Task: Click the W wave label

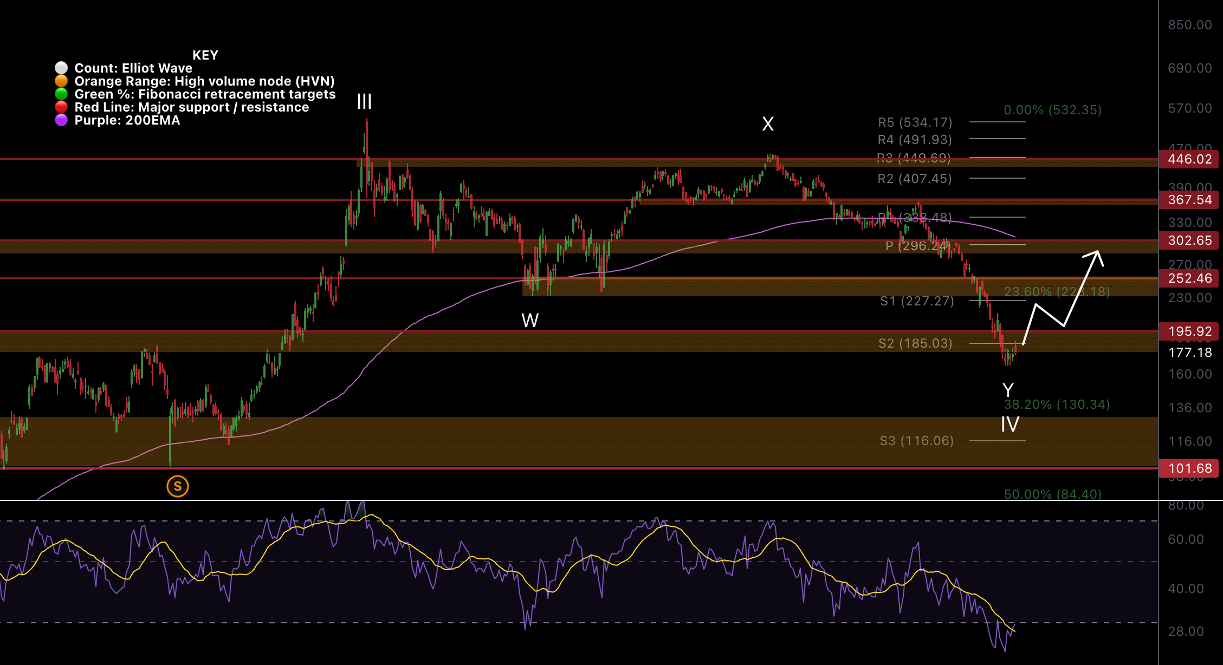Action: click(530, 321)
